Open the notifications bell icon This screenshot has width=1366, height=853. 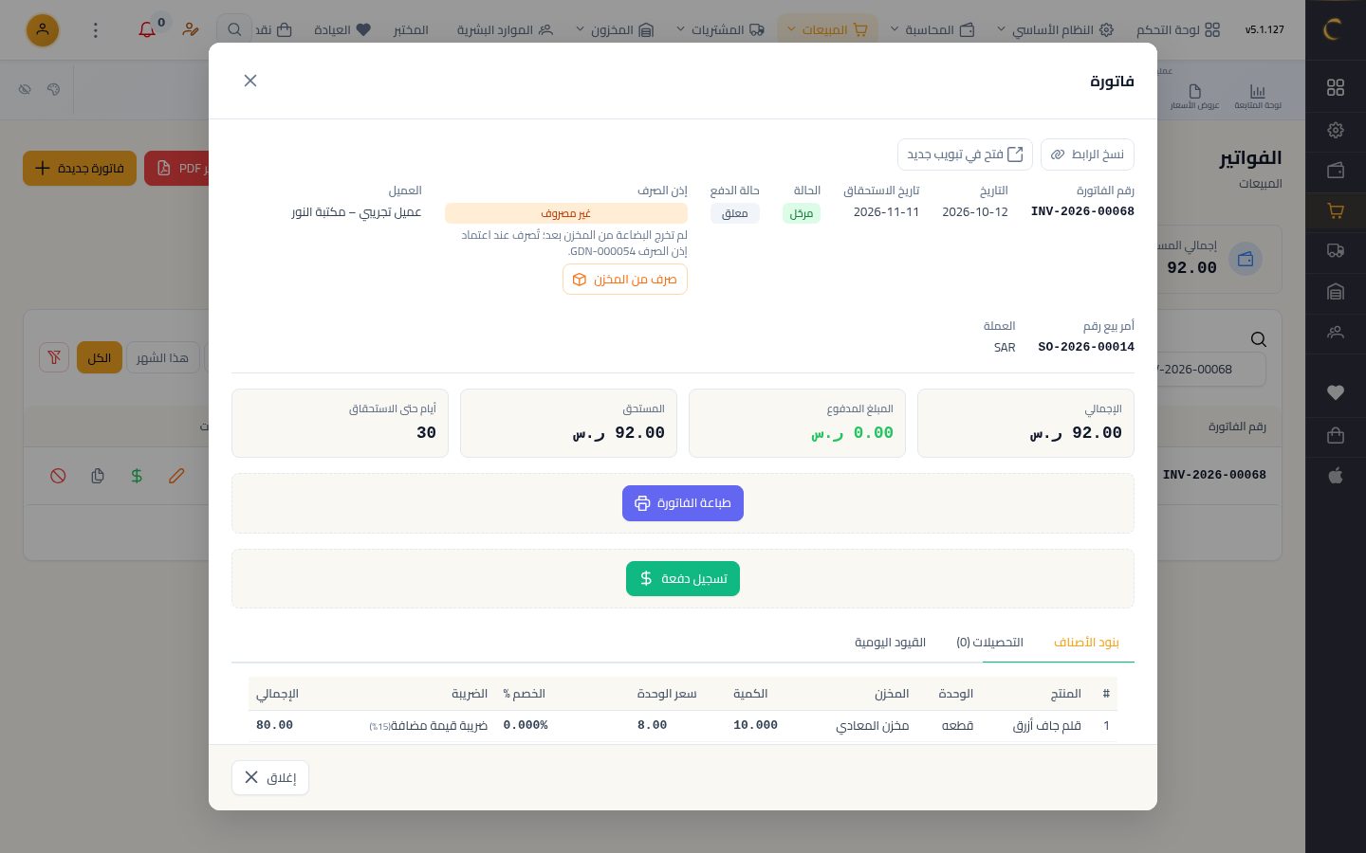click(147, 29)
